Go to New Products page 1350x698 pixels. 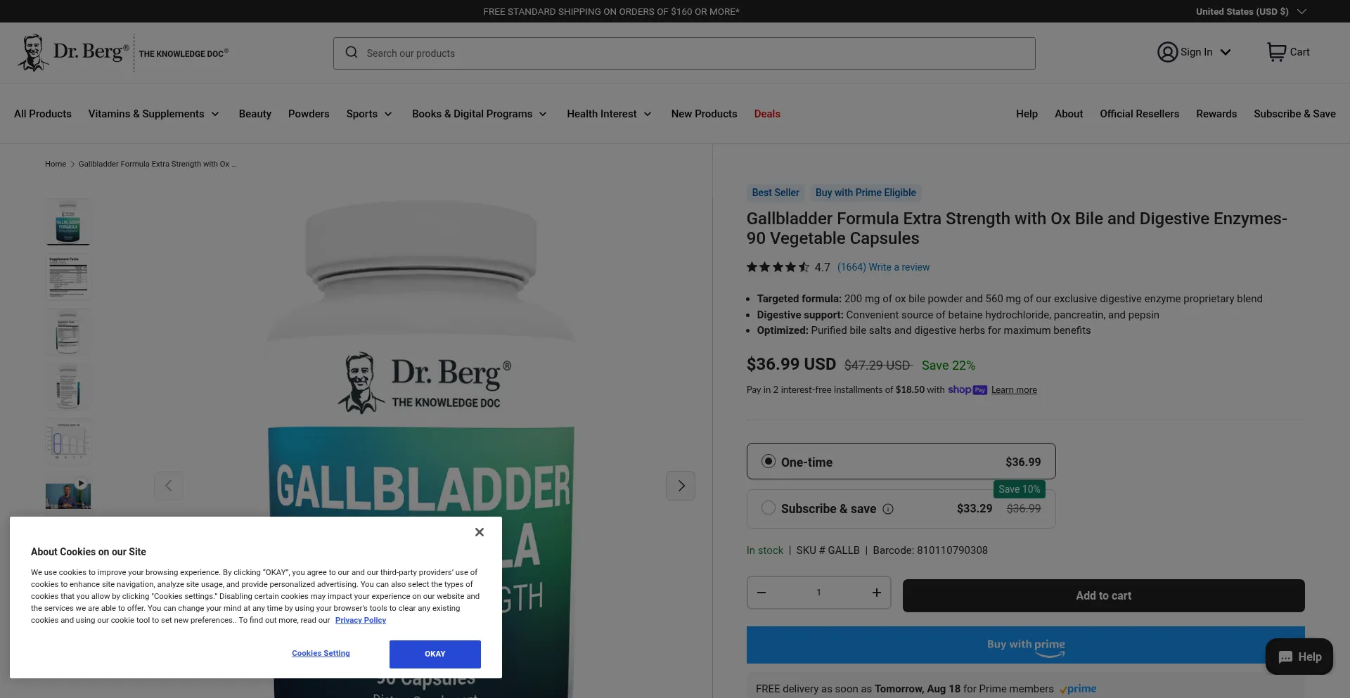pyautogui.click(x=704, y=114)
